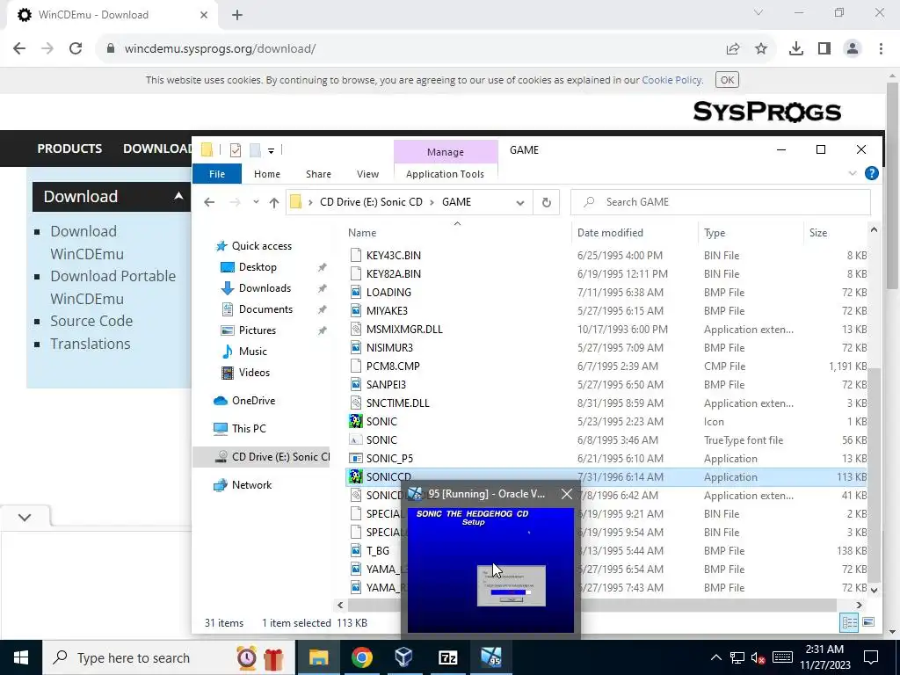Select MSMIXMGR.DLL file
This screenshot has width=900, height=675.
click(607, 330)
